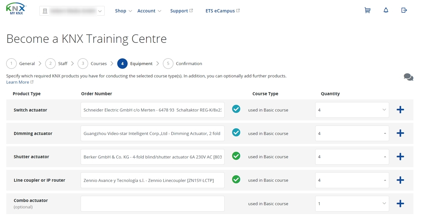Open the Support link
421x216 pixels.
point(182,11)
